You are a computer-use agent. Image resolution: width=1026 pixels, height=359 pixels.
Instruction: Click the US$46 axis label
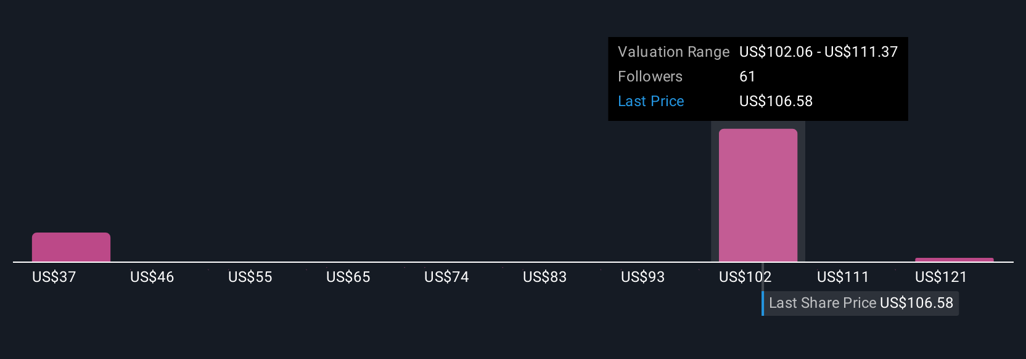[x=152, y=277]
